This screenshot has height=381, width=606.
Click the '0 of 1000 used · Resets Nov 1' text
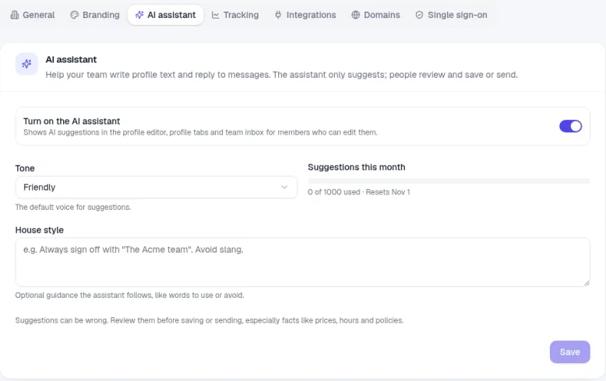358,192
